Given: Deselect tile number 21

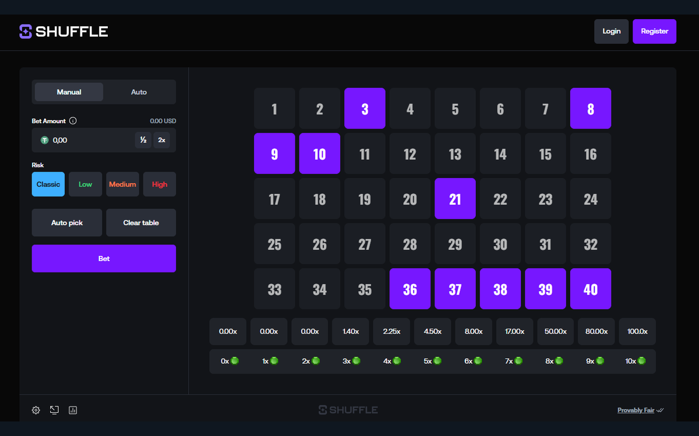Looking at the screenshot, I should 455,199.
